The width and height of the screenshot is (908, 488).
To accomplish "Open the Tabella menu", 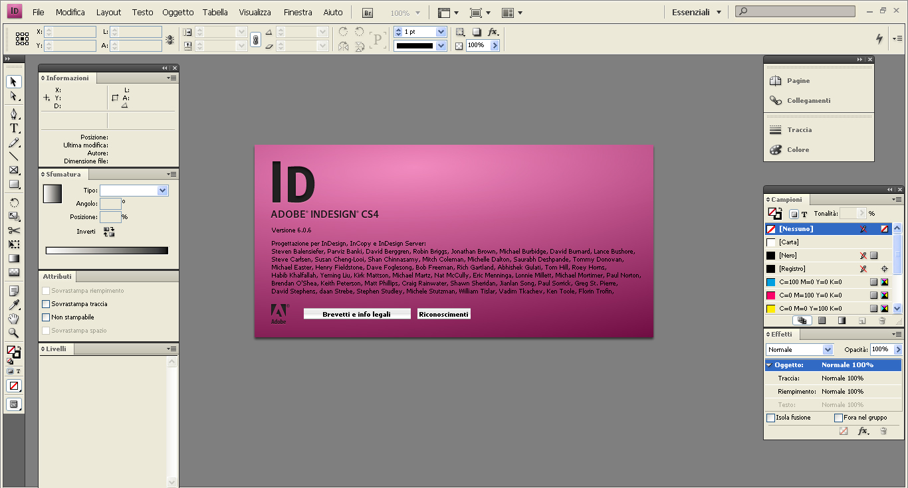I will (x=215, y=13).
